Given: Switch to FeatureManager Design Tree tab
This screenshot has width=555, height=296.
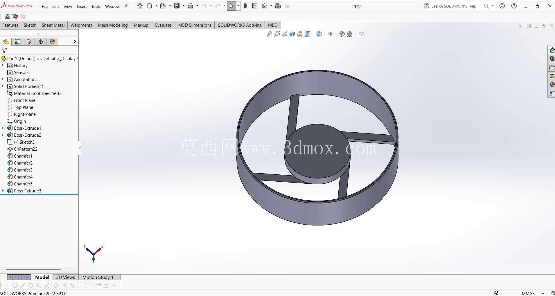Looking at the screenshot, I should 6,42.
